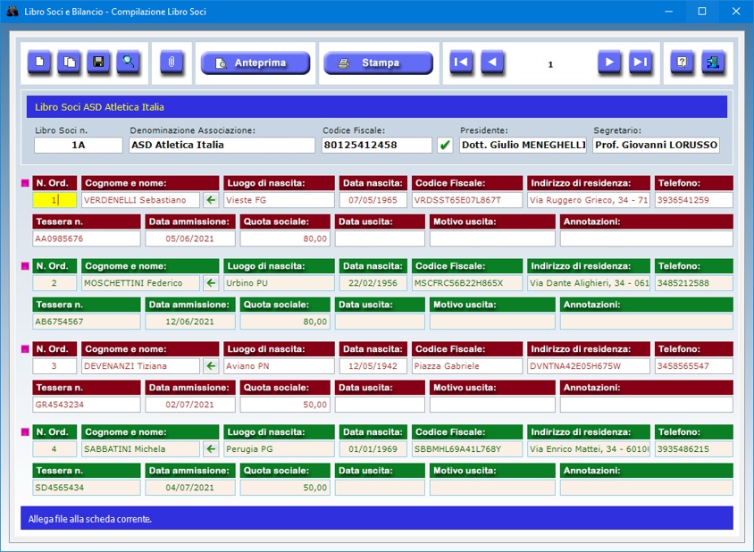This screenshot has height=552, width=754.
Task: Click Motivo uscita field for MOSCHETTINI
Action: coord(492,322)
